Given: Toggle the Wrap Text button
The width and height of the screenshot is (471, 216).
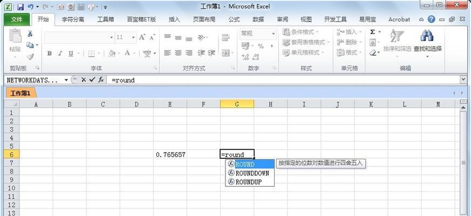Looking at the screenshot, I should (226, 37).
